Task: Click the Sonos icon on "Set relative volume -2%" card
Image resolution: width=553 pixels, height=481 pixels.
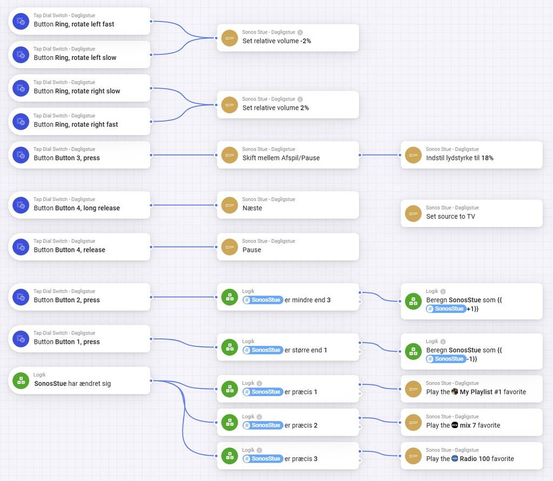Action: click(x=230, y=38)
